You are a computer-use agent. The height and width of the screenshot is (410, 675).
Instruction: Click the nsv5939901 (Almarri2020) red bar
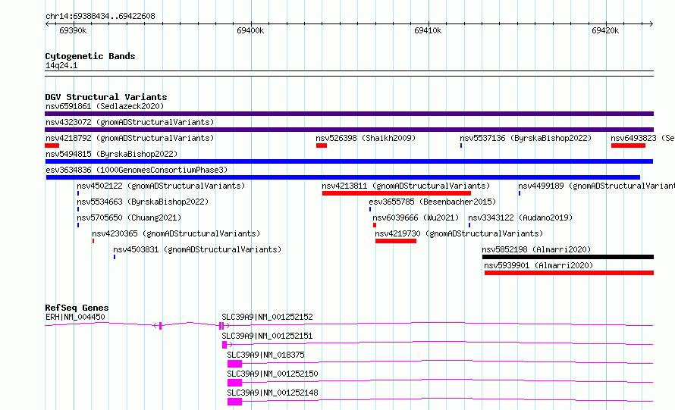569,273
